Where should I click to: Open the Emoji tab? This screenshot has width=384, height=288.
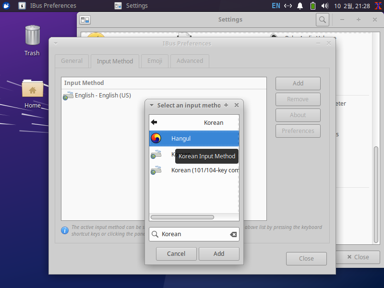point(155,61)
